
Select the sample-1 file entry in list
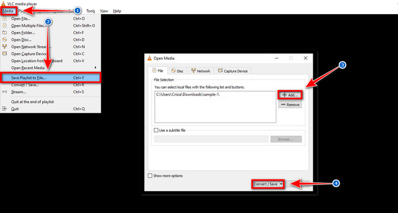coord(188,95)
